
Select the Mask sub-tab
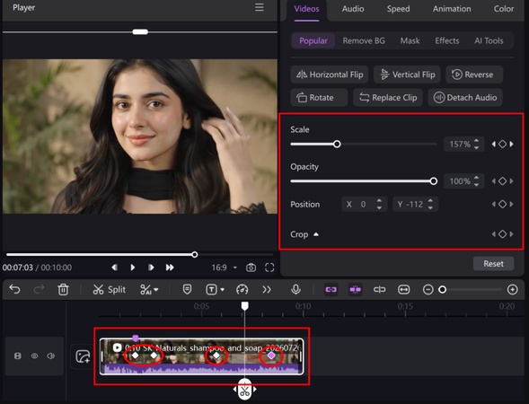pos(410,40)
